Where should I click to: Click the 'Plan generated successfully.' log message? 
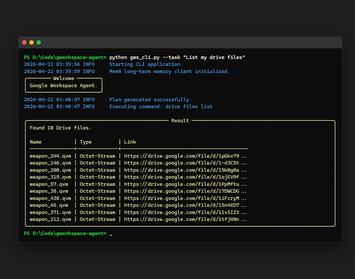click(150, 100)
